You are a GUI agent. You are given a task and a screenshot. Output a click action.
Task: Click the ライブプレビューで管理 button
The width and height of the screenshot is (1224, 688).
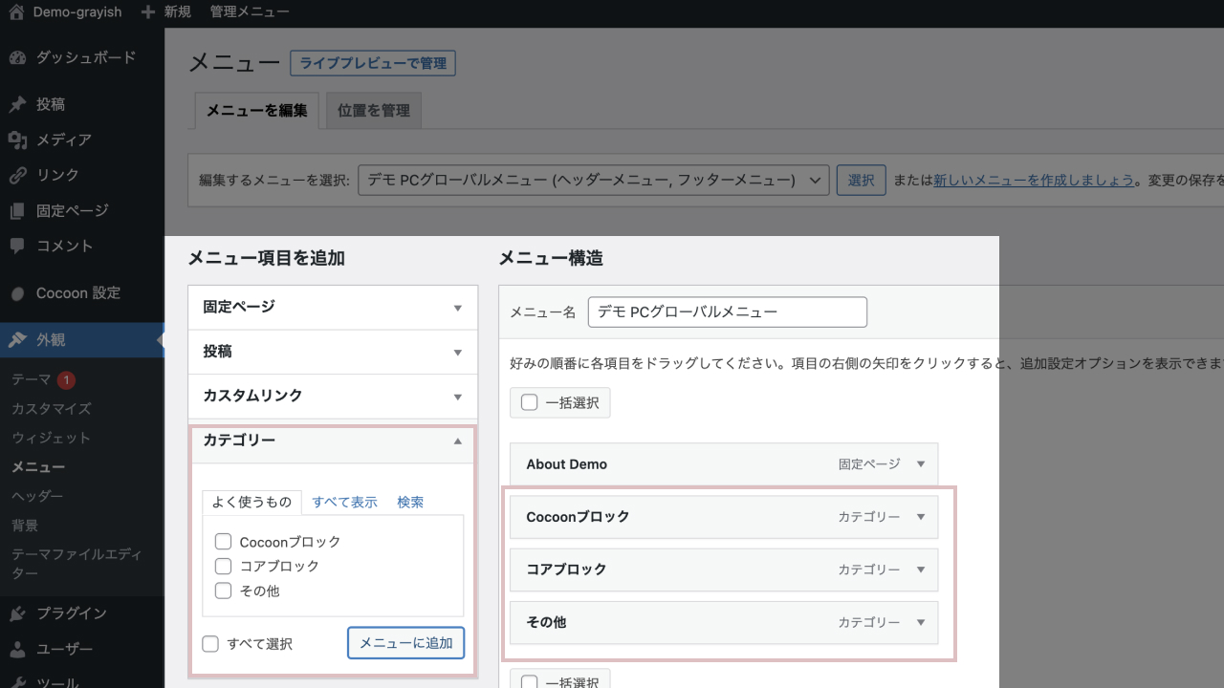point(373,63)
